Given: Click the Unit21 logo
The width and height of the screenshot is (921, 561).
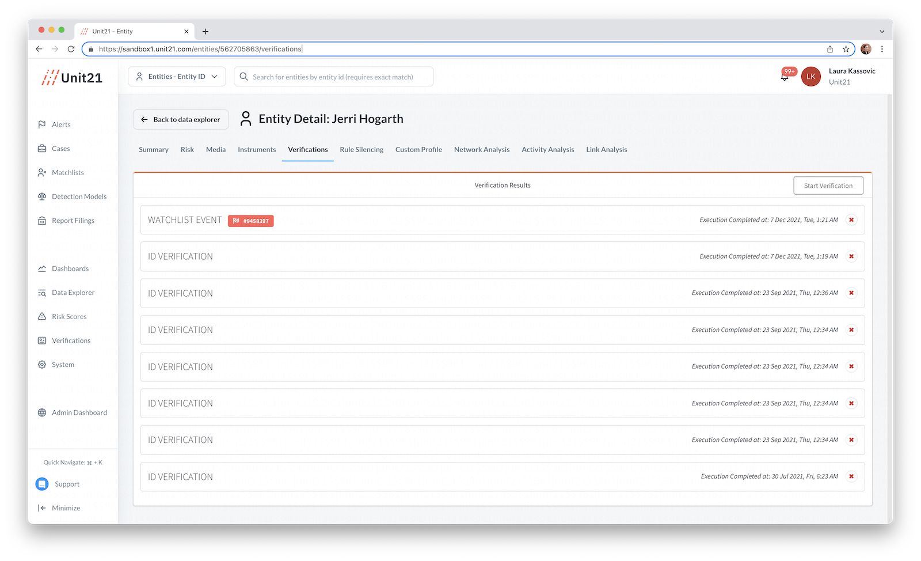Looking at the screenshot, I should 72,77.
